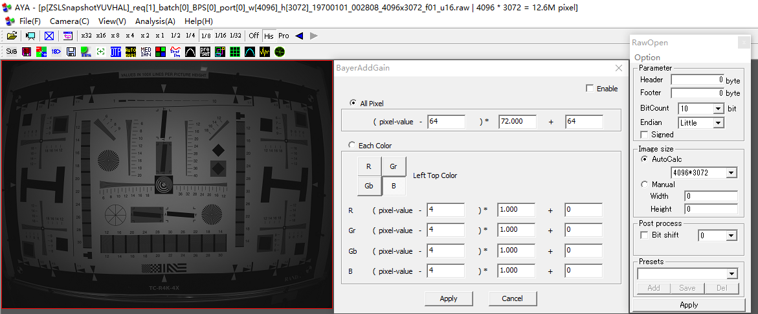The height and width of the screenshot is (314, 758).
Task: Select the AutoCalc radio button
Action: pos(644,159)
